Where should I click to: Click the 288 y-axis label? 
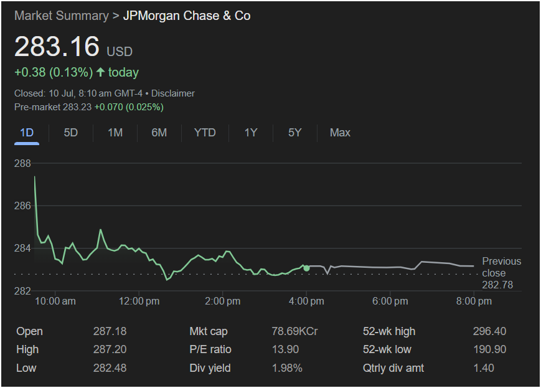click(x=22, y=163)
